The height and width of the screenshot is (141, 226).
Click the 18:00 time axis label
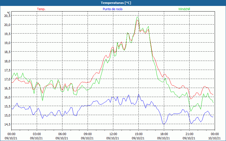pos(164,134)
